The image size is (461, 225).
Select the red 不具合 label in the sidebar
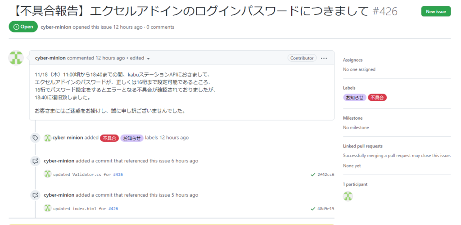tap(377, 97)
